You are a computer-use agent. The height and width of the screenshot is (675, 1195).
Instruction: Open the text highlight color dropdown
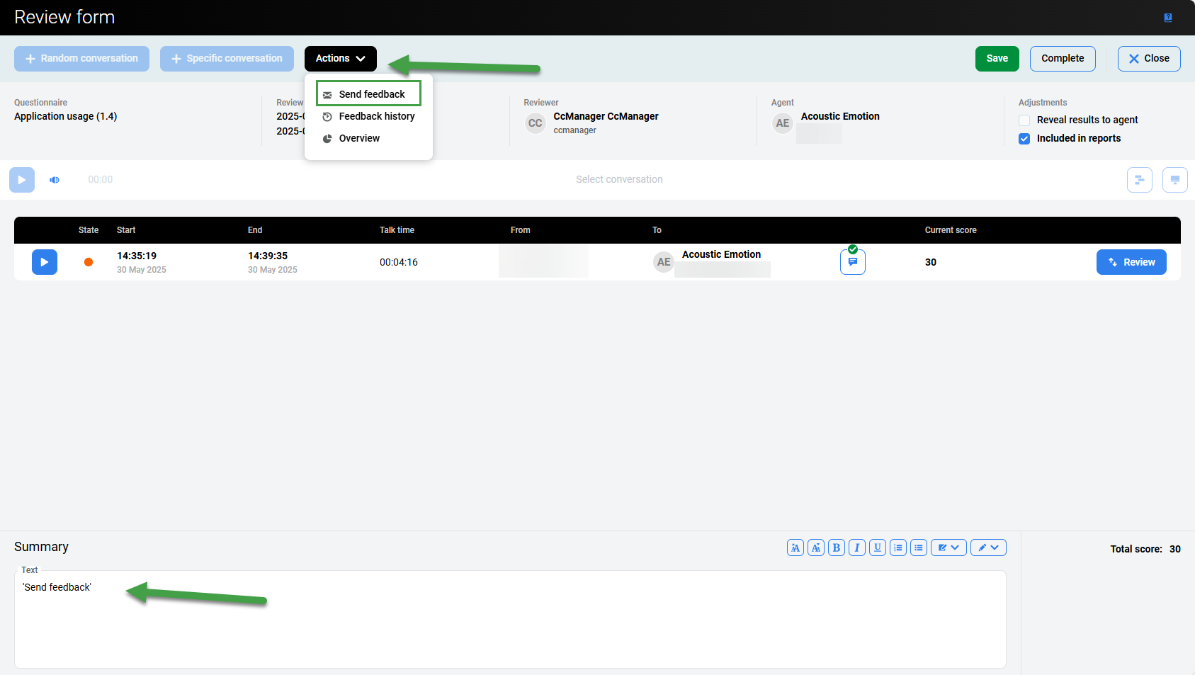coord(948,548)
